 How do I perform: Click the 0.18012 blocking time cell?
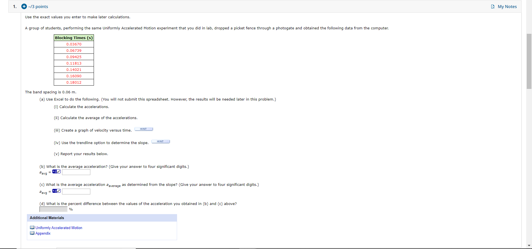tap(74, 83)
